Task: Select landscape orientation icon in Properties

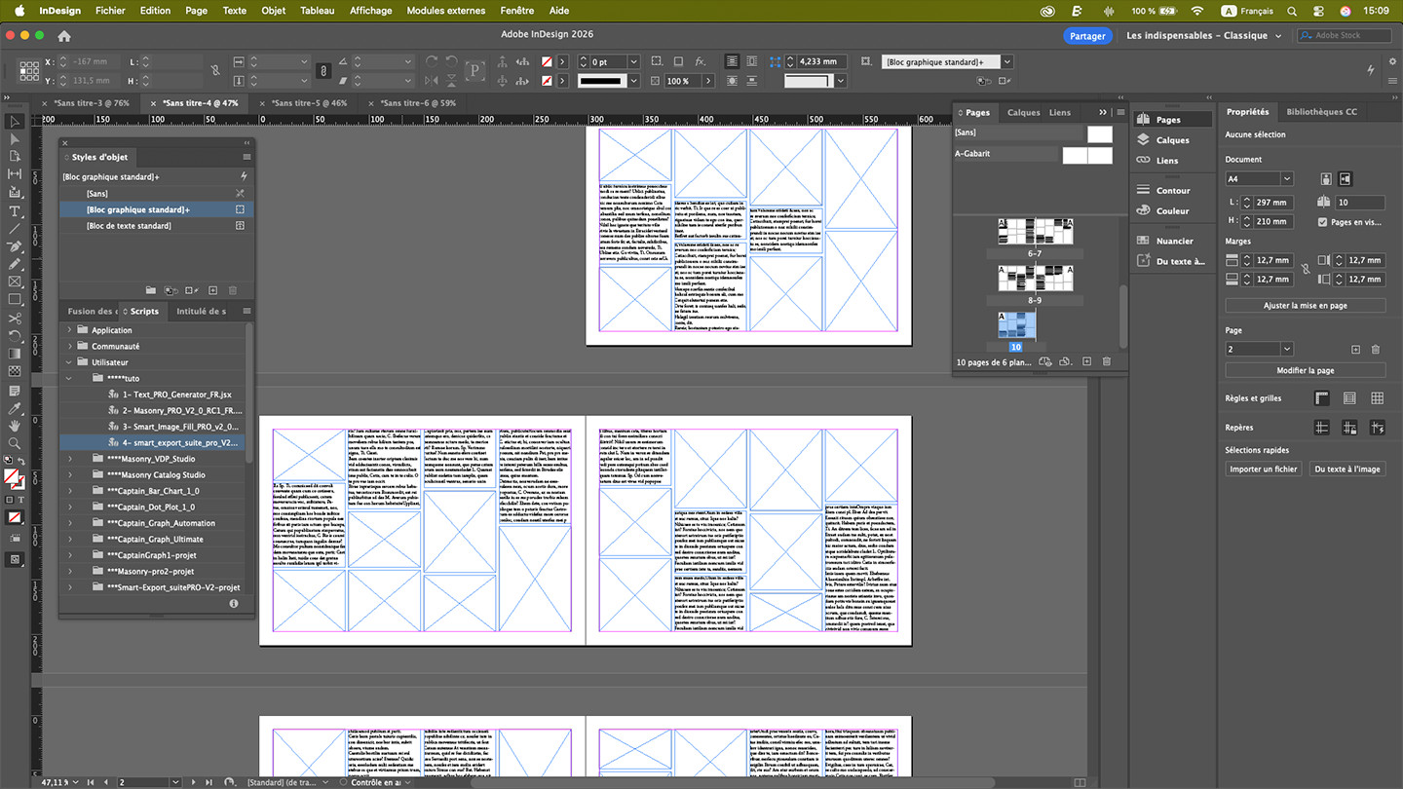Action: 1346,179
